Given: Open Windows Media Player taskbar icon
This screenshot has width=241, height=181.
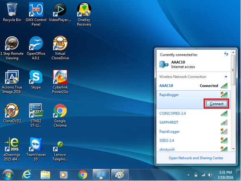Looking at the screenshot, I should (63, 175).
